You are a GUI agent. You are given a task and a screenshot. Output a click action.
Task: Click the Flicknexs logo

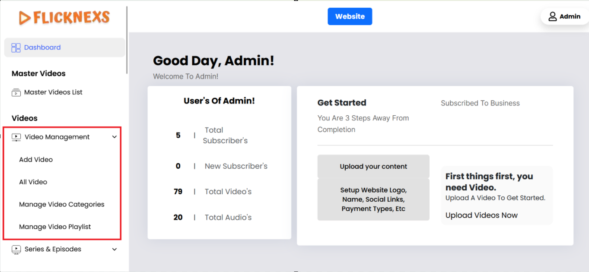pos(64,17)
